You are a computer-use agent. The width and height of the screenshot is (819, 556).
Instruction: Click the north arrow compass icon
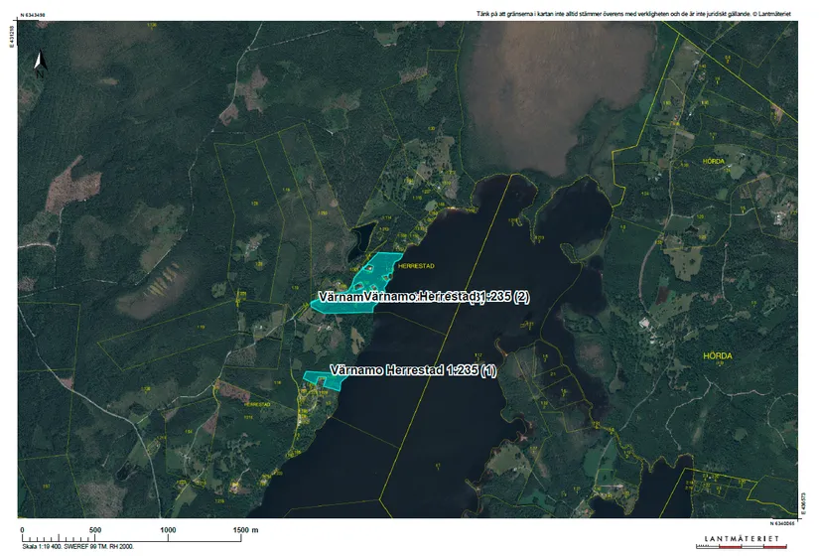click(x=39, y=65)
